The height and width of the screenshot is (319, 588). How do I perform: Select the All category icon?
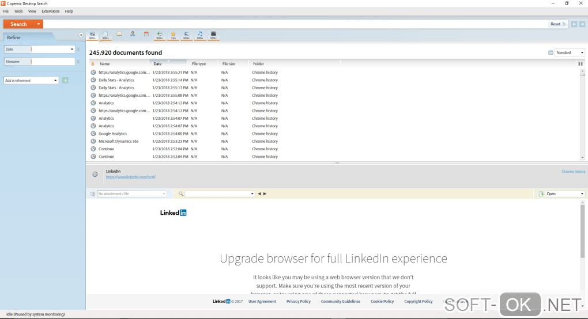click(x=92, y=35)
